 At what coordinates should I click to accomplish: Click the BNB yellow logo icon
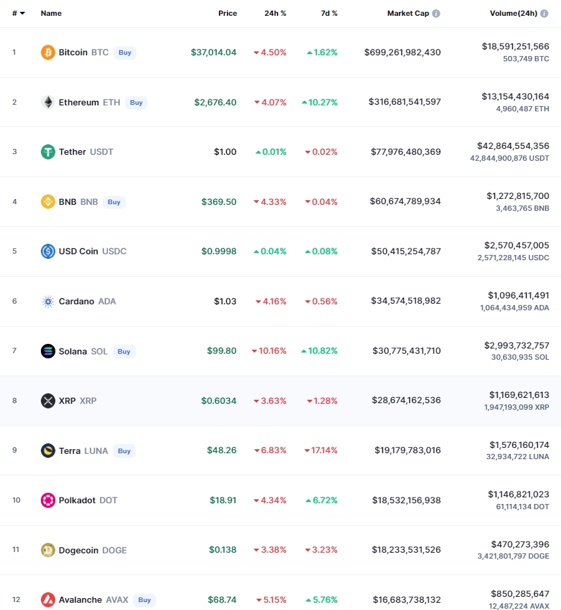48,202
